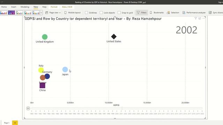223x125 pixels.
Task: Click Sign in at top right
Action: [221, 2]
